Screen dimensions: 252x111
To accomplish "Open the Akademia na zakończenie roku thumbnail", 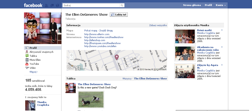I will (185, 54).
